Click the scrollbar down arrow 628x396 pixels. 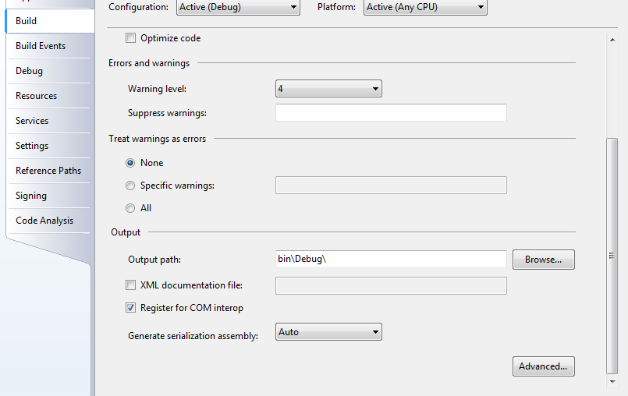[x=612, y=382]
